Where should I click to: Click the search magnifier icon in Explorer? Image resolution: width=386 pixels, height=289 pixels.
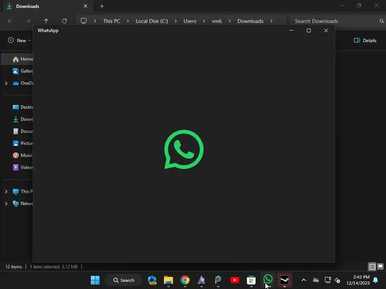click(x=381, y=21)
